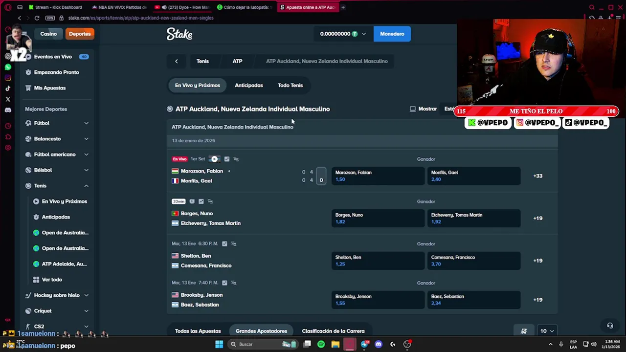Open ATP Adelaide link in Tenis submenu

(59, 264)
